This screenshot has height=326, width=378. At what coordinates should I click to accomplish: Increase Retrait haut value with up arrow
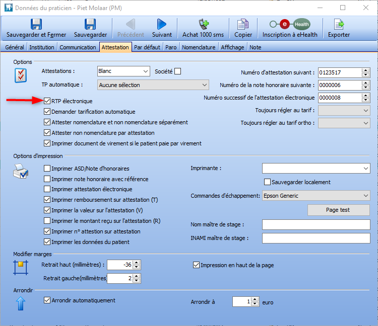136,262
